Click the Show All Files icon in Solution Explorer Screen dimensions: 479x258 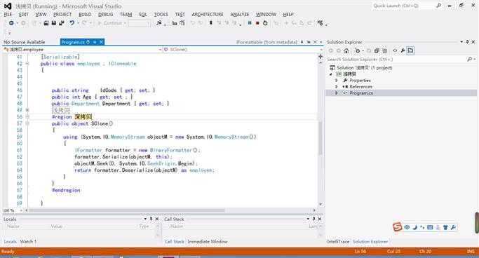[x=384, y=50]
